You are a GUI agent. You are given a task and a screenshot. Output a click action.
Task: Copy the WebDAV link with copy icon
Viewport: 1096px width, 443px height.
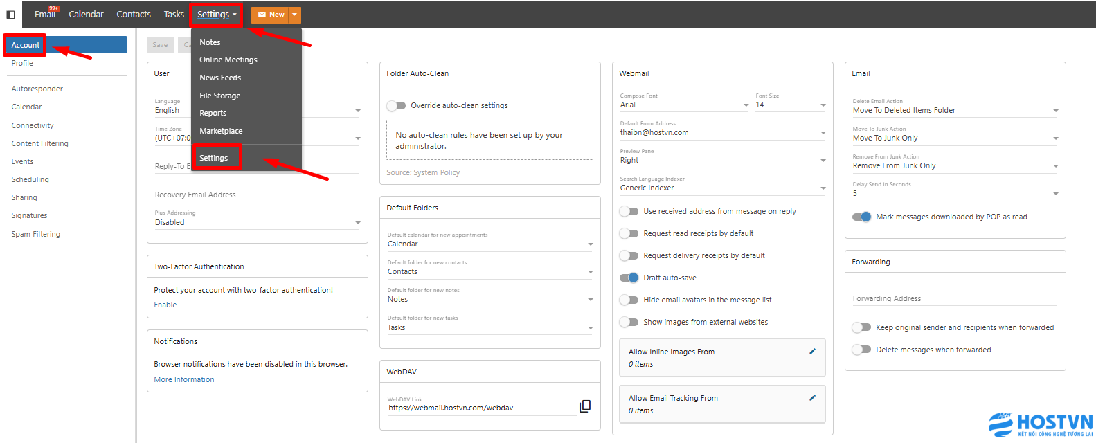tap(585, 406)
